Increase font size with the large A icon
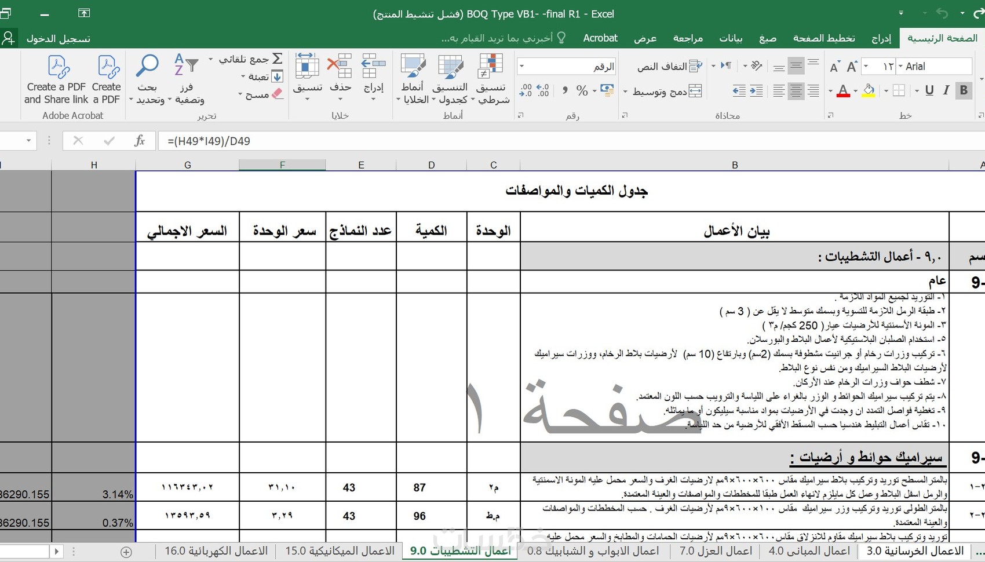Viewport: 985px width, 562px height. pos(852,66)
